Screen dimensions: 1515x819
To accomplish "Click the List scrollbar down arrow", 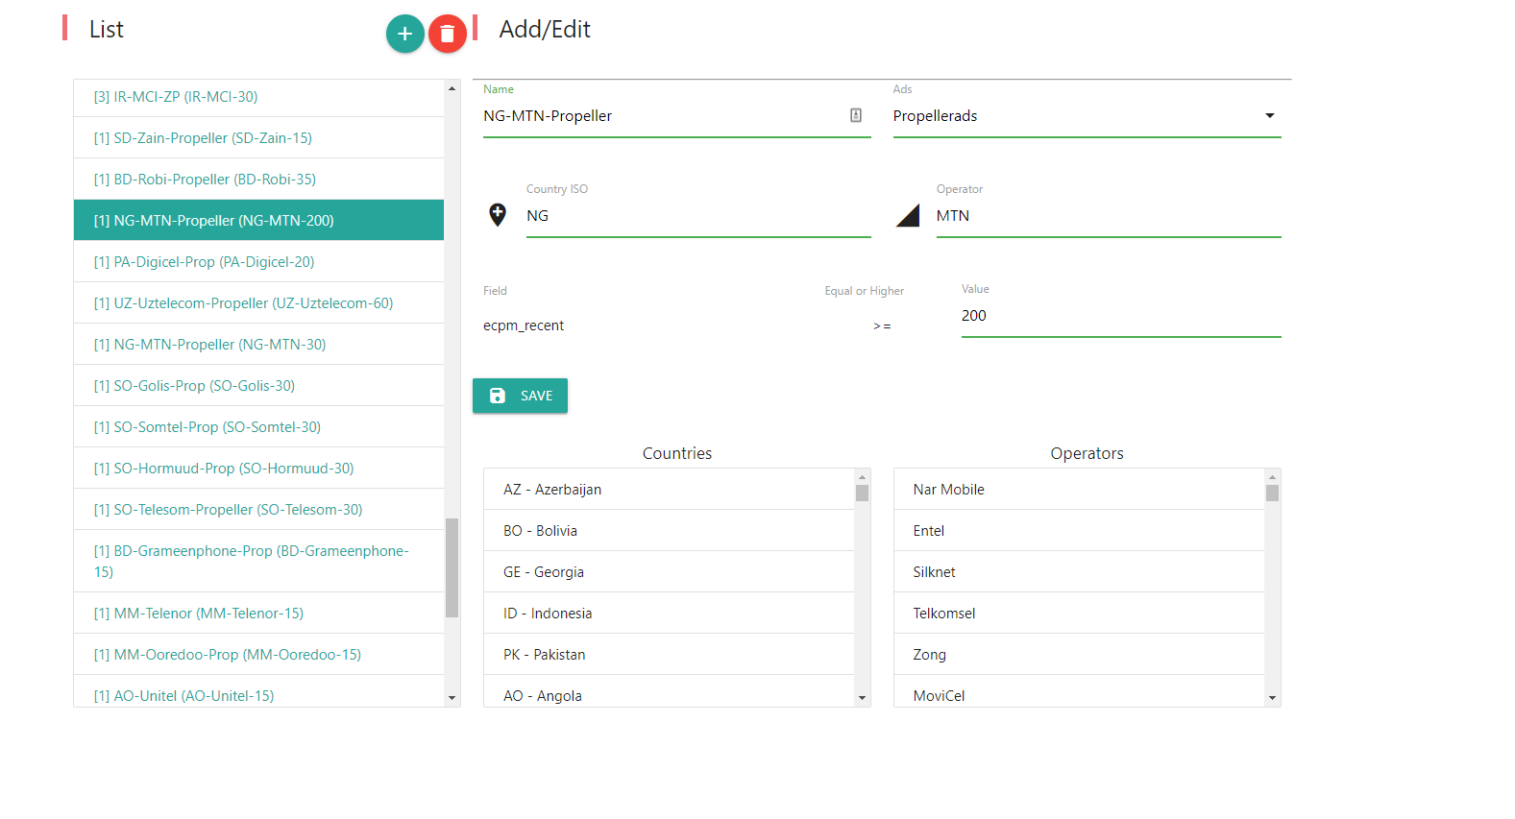I will [452, 698].
